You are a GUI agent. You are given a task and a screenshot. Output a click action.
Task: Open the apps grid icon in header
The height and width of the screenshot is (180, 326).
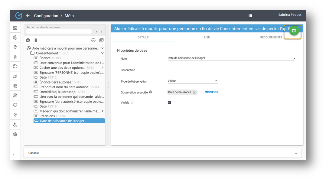pyautogui.click(x=250, y=16)
